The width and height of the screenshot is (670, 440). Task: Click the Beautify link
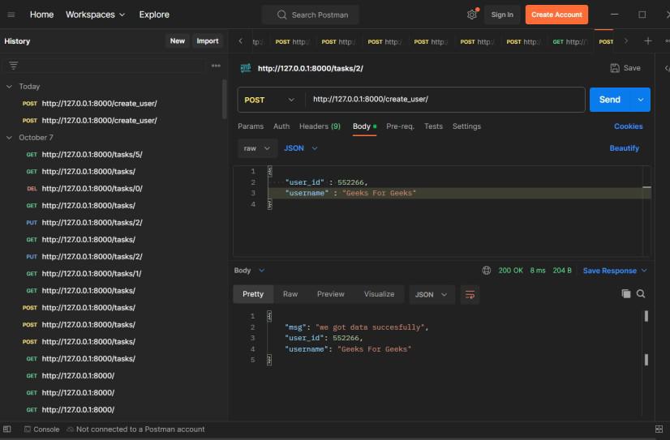(624, 148)
